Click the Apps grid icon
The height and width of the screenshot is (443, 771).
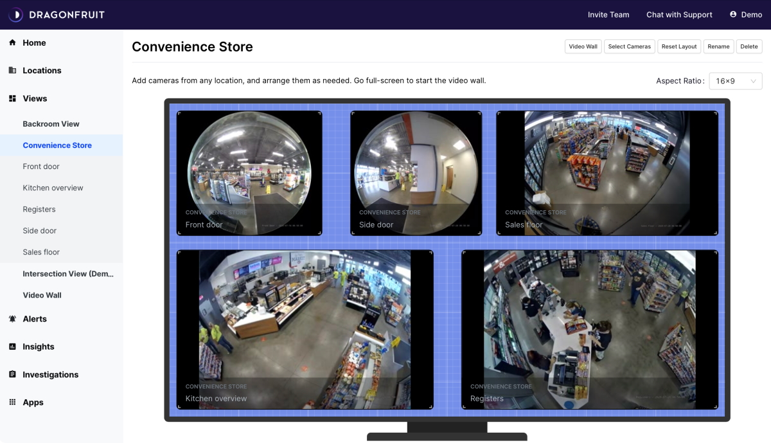point(12,402)
